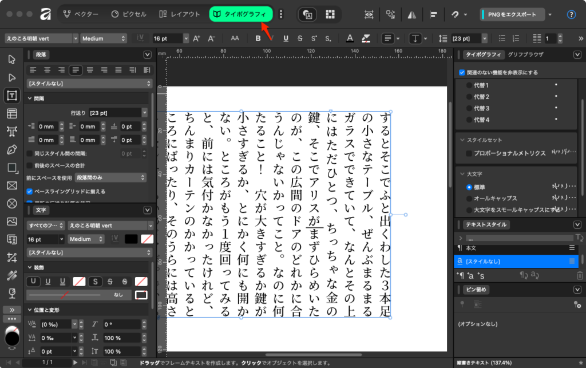Click the black text color swatch in 文字 panel
This screenshot has height=368, width=586.
pos(131,239)
